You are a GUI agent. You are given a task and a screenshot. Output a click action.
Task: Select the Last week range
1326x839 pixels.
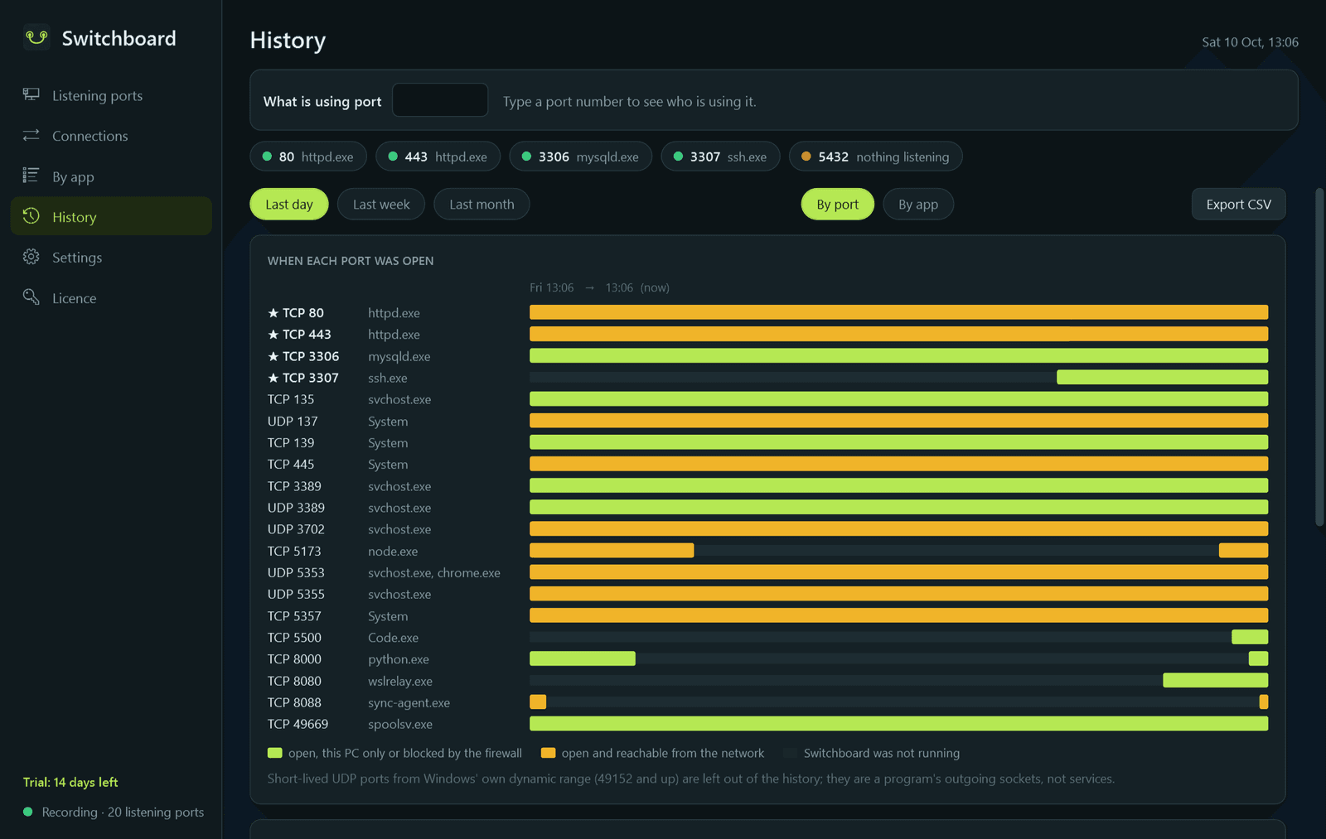(381, 205)
